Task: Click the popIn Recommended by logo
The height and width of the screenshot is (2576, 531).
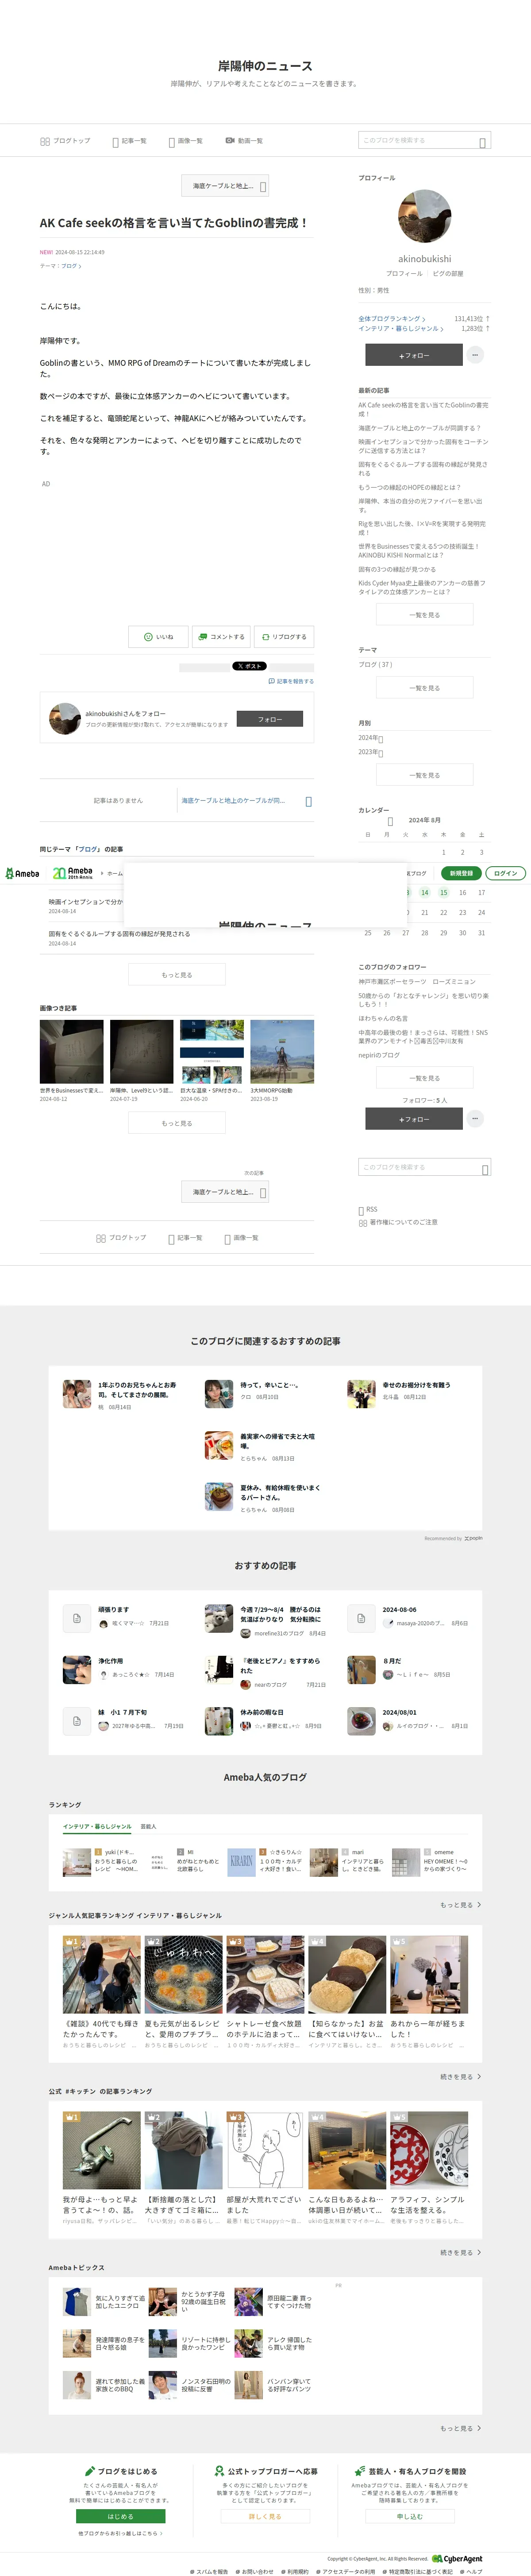Action: tap(473, 1538)
